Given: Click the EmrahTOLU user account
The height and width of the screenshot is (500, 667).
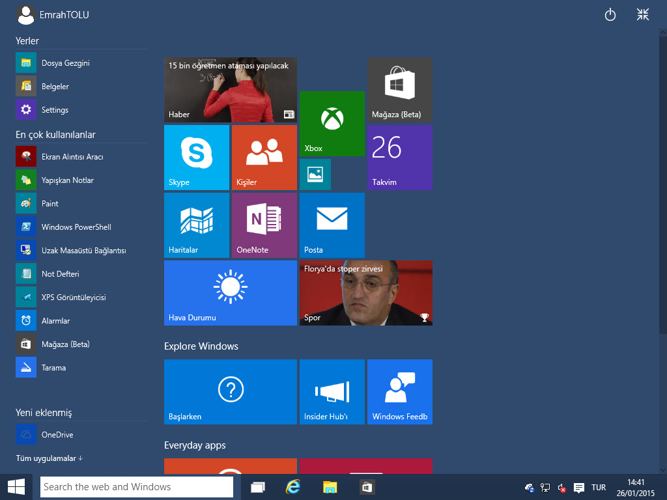Looking at the screenshot, I should (52, 15).
